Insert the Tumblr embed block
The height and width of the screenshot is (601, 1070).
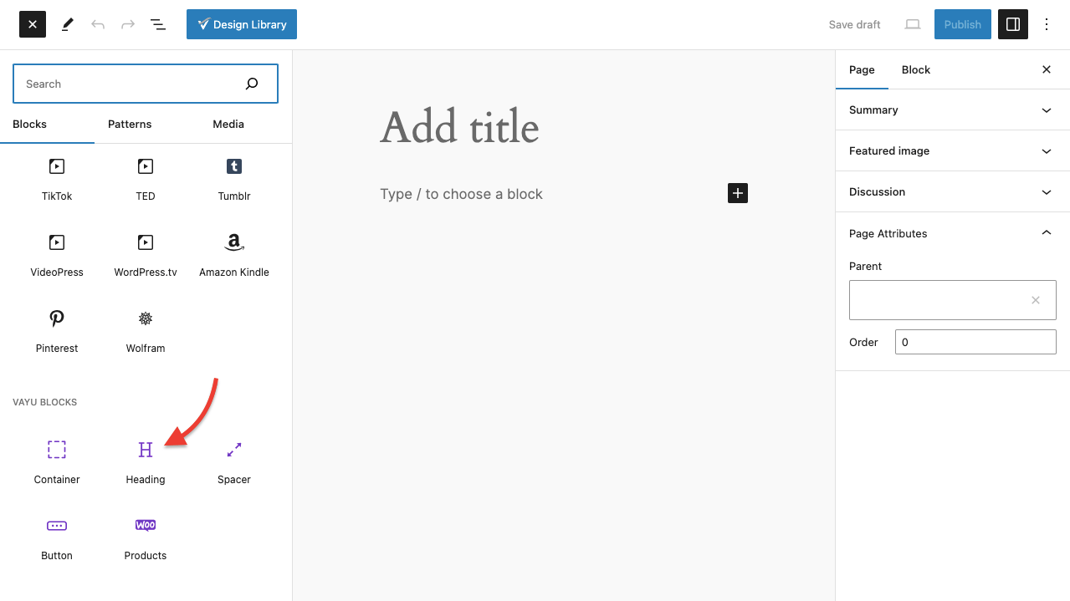pos(234,177)
